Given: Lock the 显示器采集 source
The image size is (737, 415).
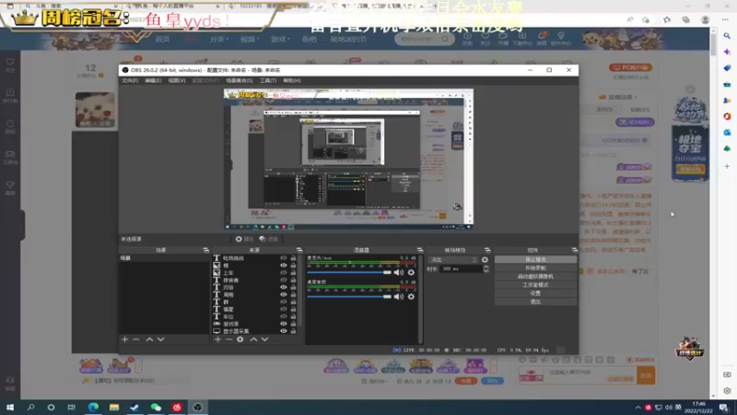Looking at the screenshot, I should tap(293, 331).
